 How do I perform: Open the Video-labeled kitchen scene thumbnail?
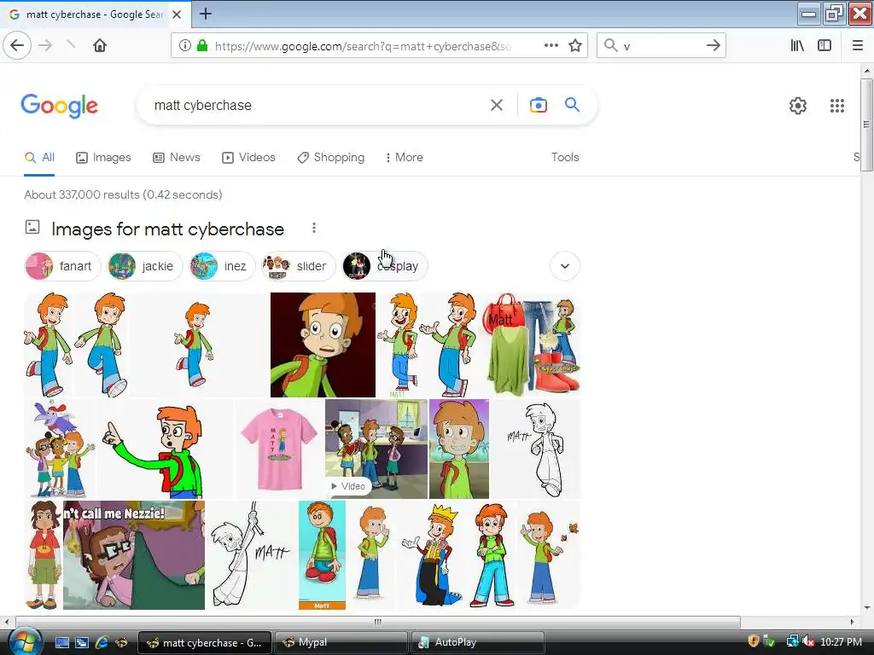pos(376,449)
